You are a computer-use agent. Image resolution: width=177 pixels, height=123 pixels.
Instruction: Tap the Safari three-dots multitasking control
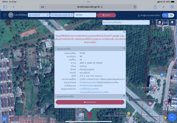pos(88,2)
